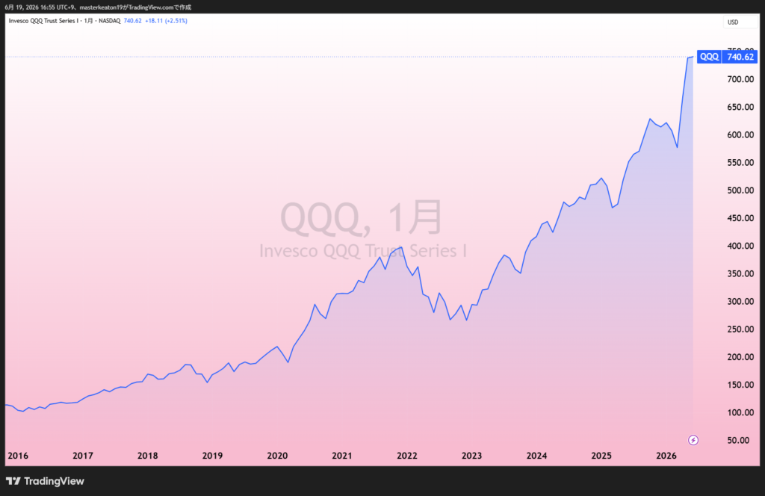Click the Invesco QQQ Trust Series I title
Screen dimensions: 765x496
(43, 21)
